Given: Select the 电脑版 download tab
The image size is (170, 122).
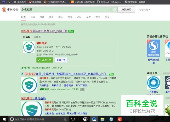Looking at the screenshot, I should [27, 37].
